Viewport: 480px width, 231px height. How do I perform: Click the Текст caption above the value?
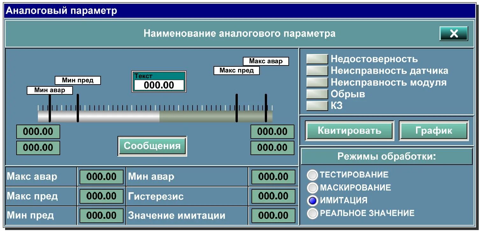(144, 76)
